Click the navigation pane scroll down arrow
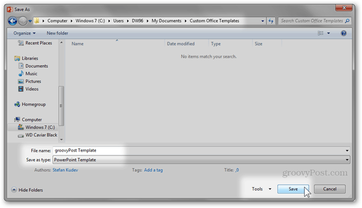Viewport: 362px width, 208px height. [x=62, y=139]
